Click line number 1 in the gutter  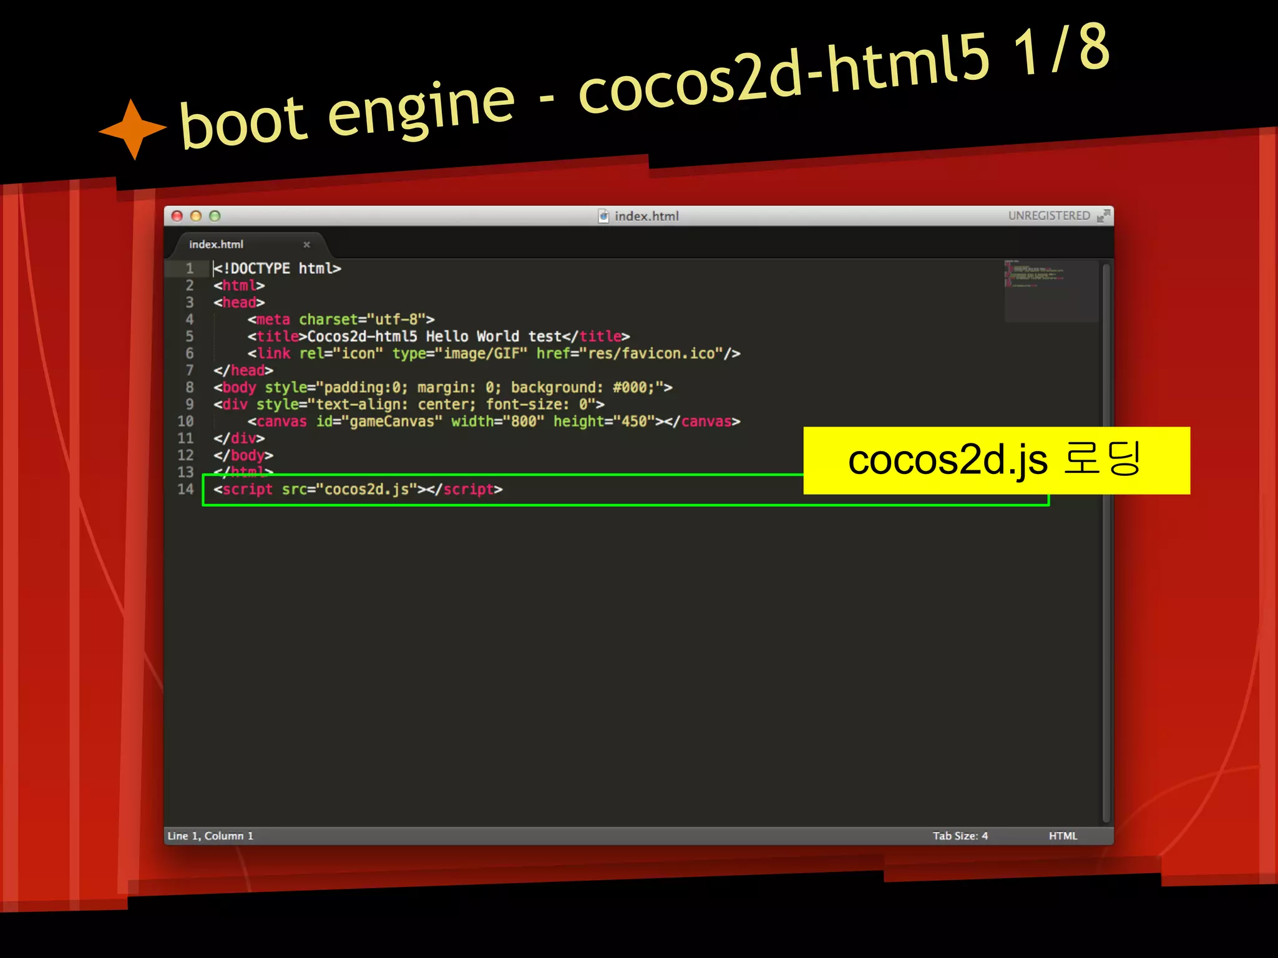pos(189,269)
